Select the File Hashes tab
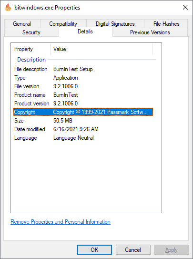The width and height of the screenshot is (193, 259). pyautogui.click(x=166, y=24)
